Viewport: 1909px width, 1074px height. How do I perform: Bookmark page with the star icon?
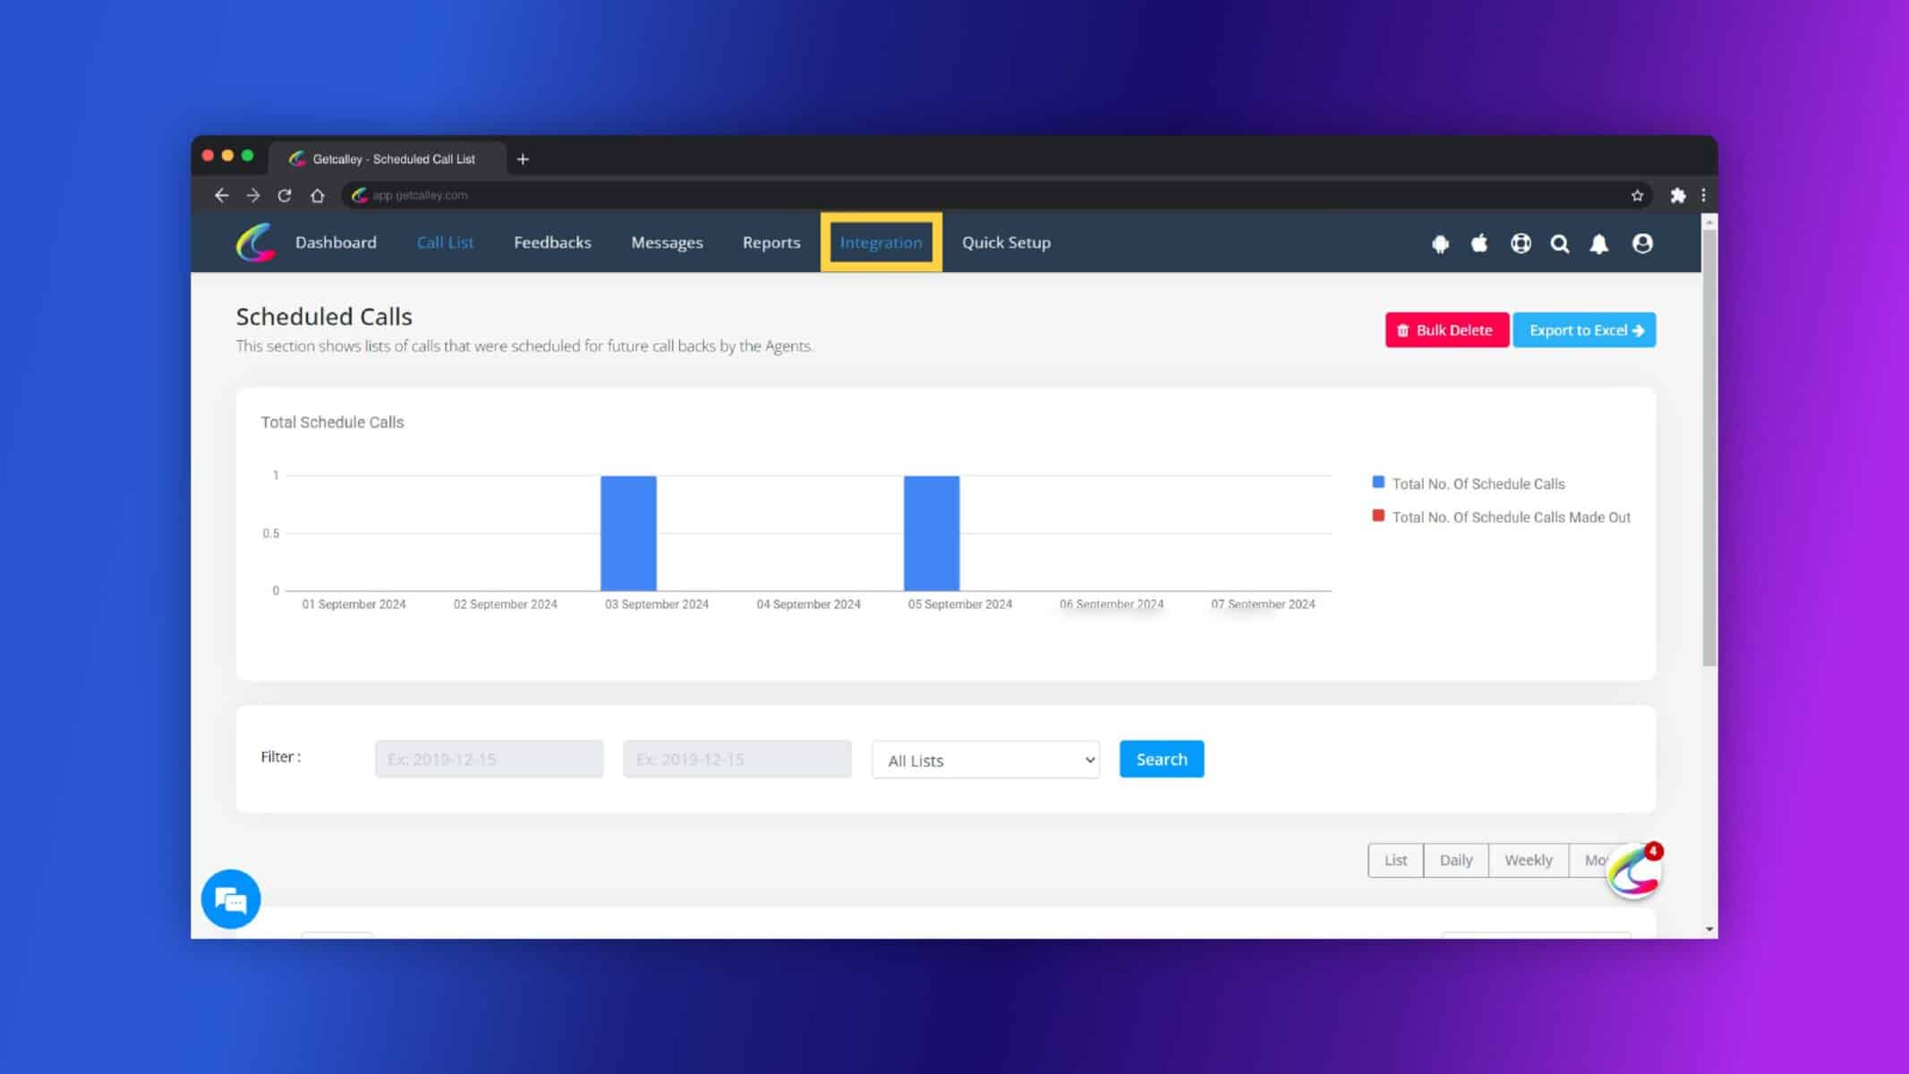1637,195
